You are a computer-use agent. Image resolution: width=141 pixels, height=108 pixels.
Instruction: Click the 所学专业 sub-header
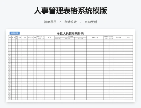coord(80,38)
